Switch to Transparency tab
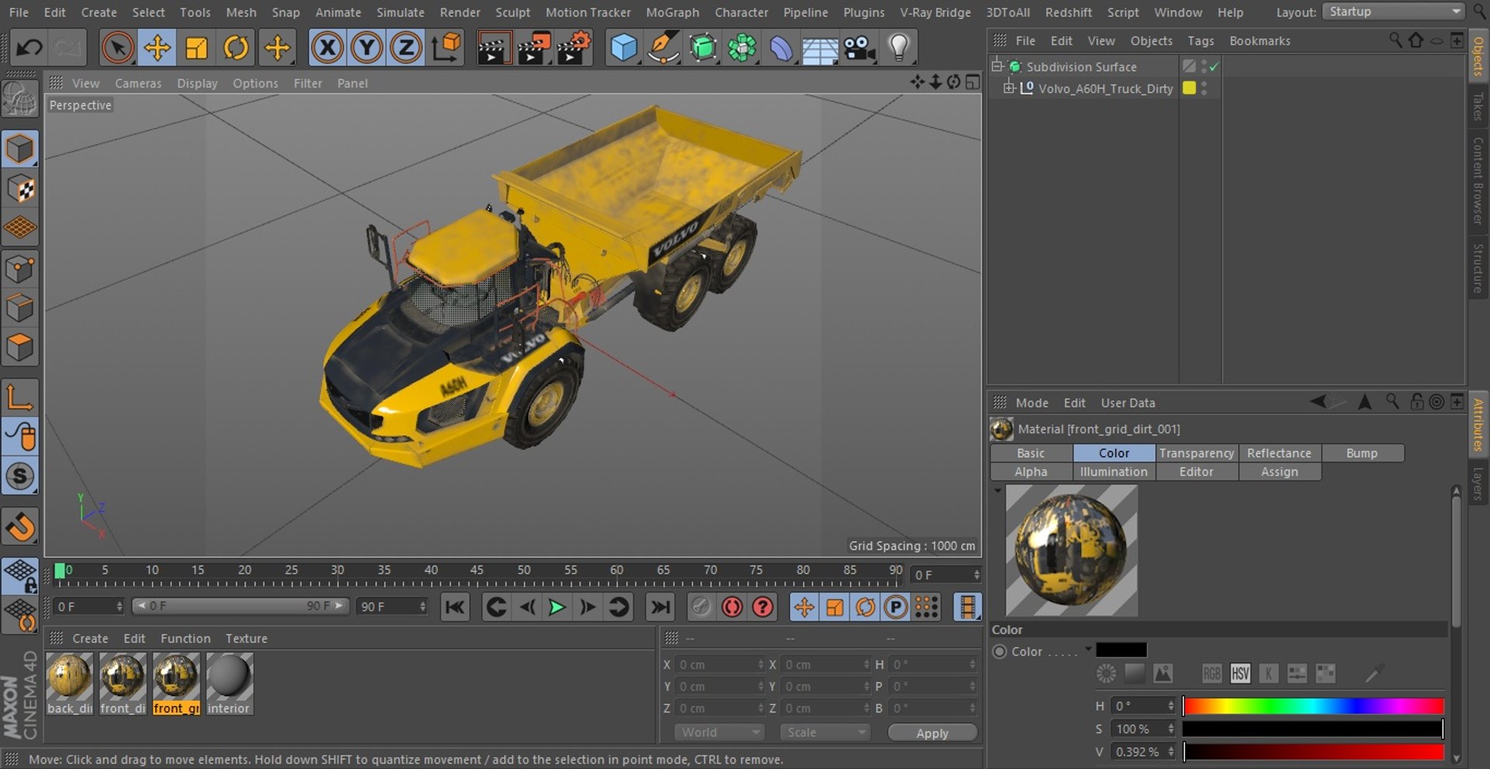The width and height of the screenshot is (1490, 769). point(1196,453)
